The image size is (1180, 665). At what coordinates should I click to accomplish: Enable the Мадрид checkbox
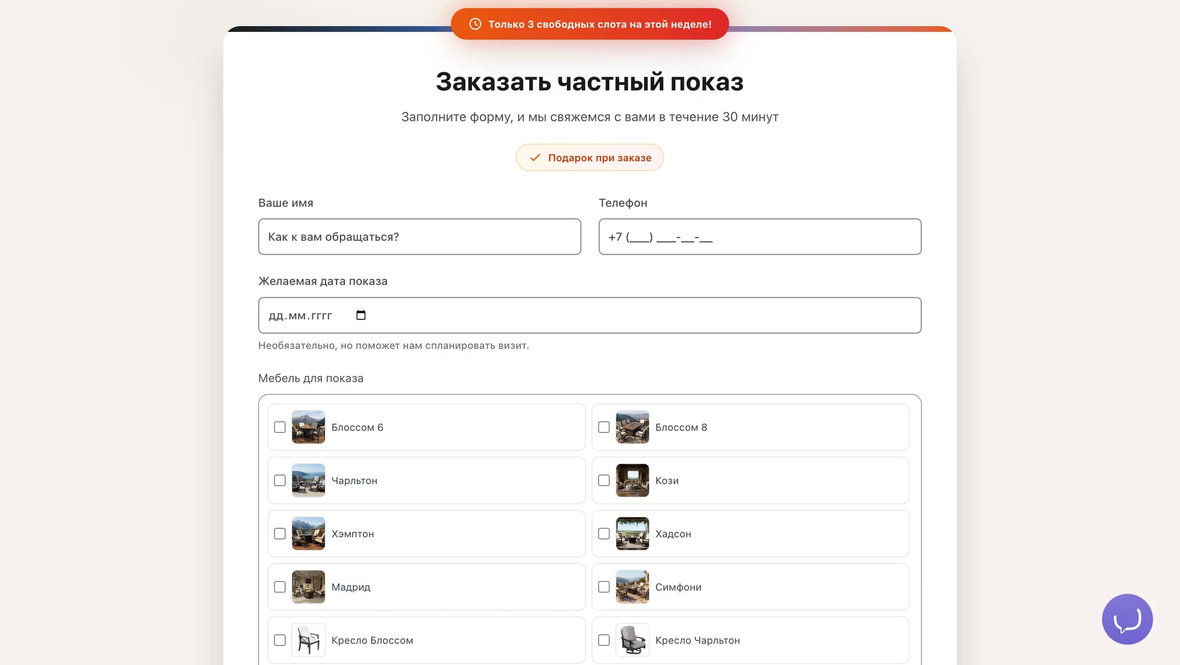(280, 587)
